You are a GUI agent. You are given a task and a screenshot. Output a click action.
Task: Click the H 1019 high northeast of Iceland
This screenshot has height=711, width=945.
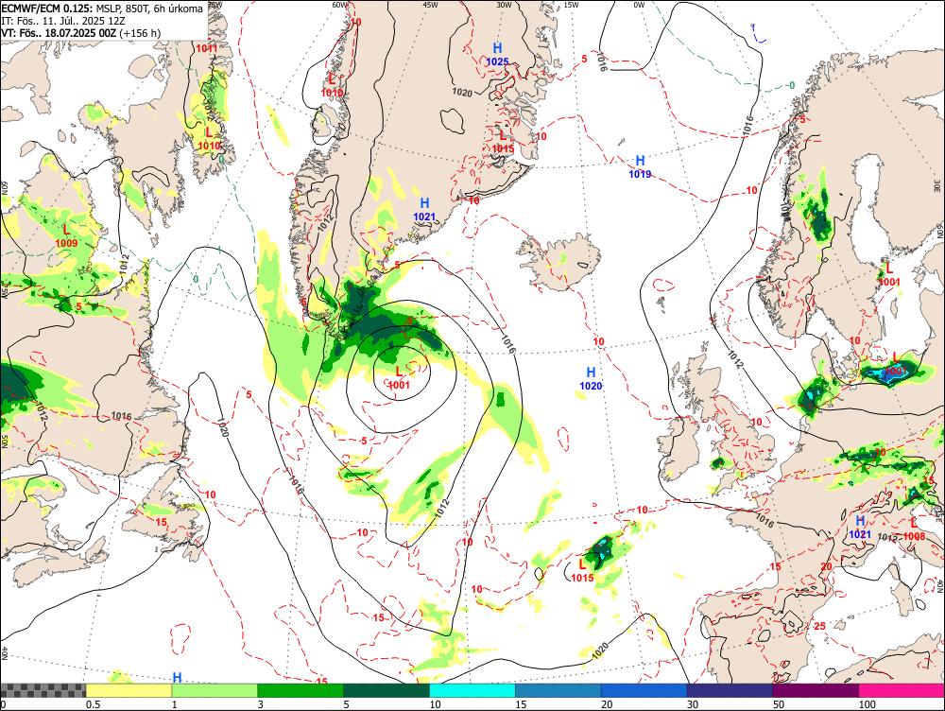pyautogui.click(x=640, y=167)
